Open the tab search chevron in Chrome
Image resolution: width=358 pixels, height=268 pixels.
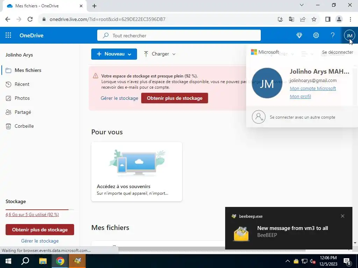click(302, 5)
